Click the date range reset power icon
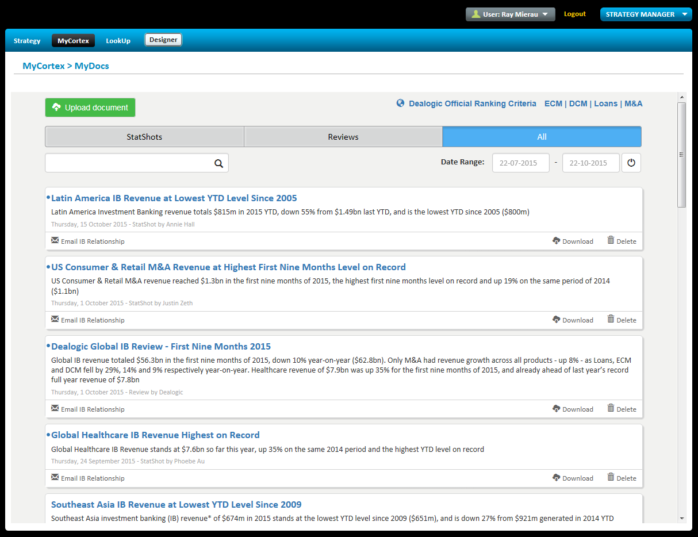698x537 pixels. tap(631, 163)
